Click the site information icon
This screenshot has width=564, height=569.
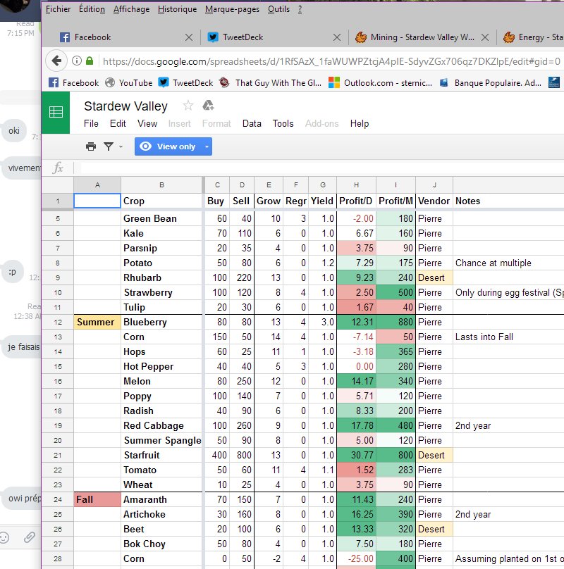click(x=77, y=61)
